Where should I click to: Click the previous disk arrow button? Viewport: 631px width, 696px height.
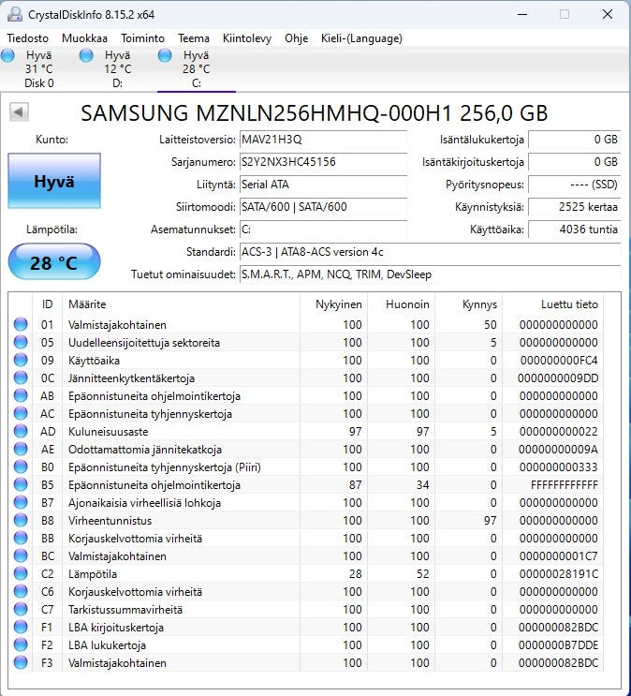click(18, 112)
